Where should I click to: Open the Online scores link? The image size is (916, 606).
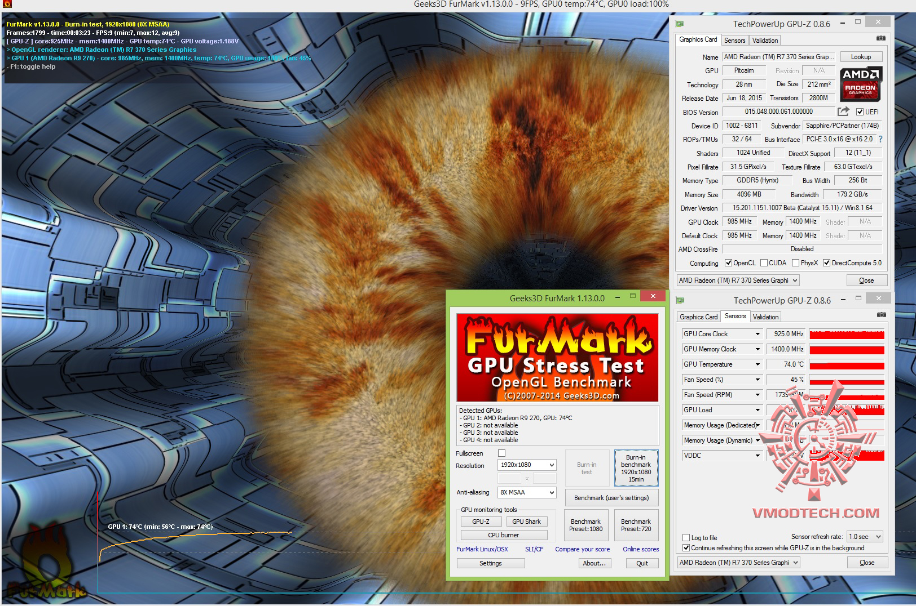tap(641, 549)
